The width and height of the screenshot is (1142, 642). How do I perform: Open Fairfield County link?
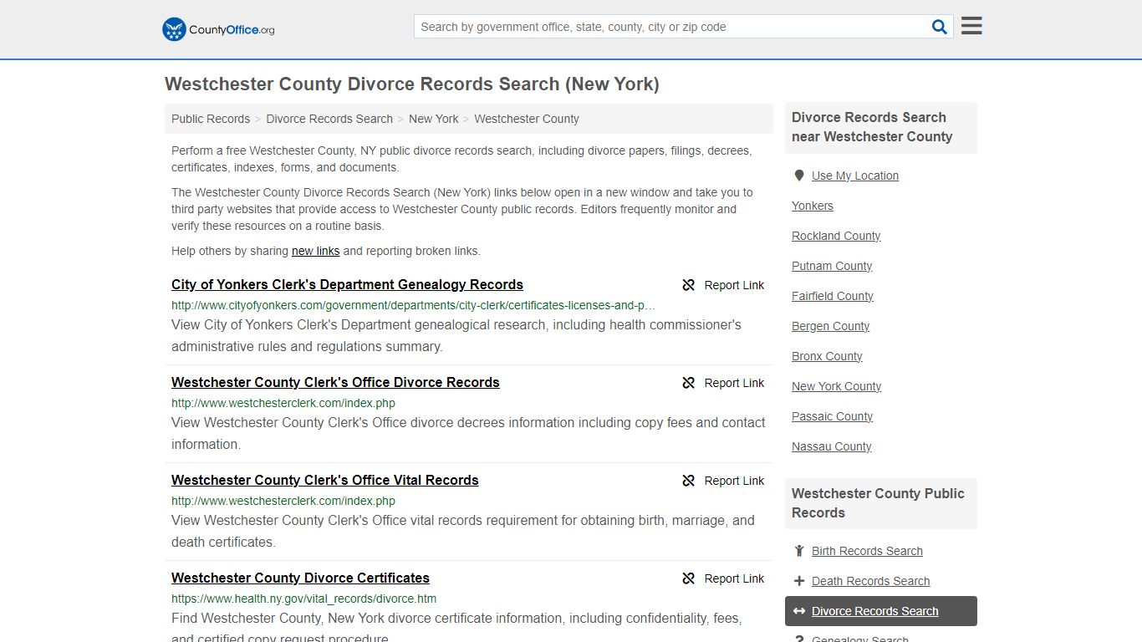tap(833, 296)
